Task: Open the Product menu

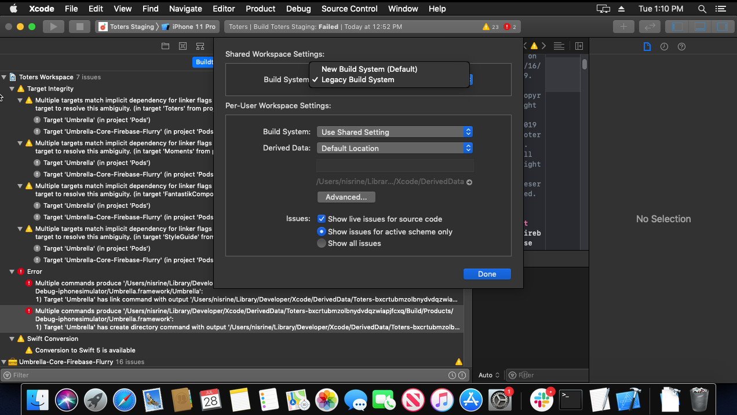Action: pos(260,9)
